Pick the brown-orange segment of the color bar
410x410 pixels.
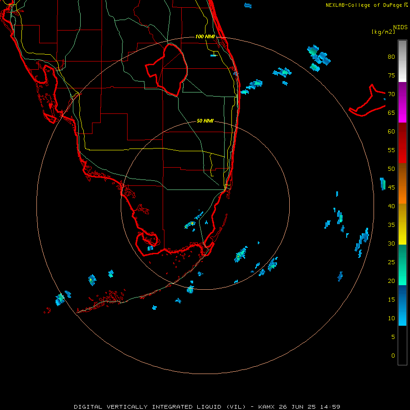pyautogui.click(x=402, y=183)
